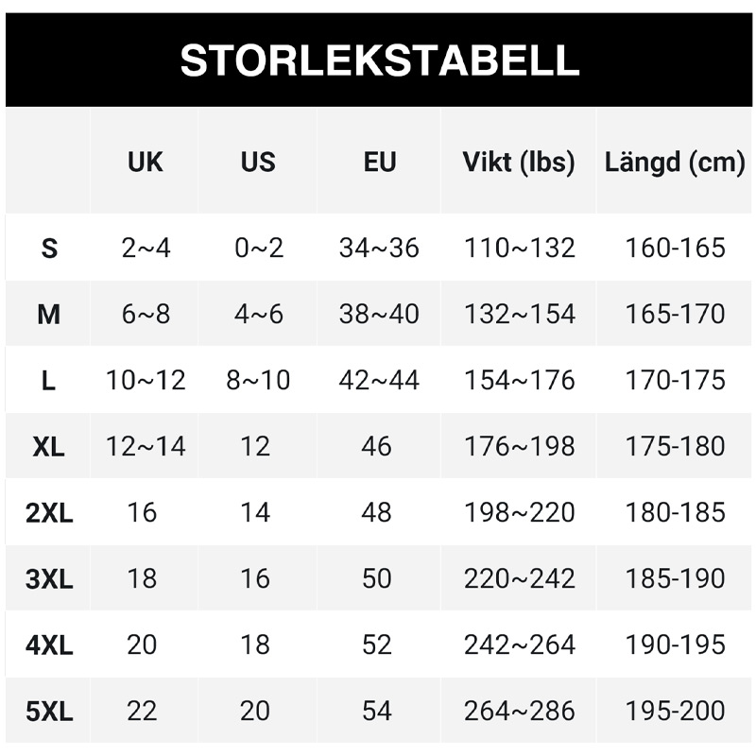Select the S size row label
This screenshot has height=756, width=756.
pos(49,249)
